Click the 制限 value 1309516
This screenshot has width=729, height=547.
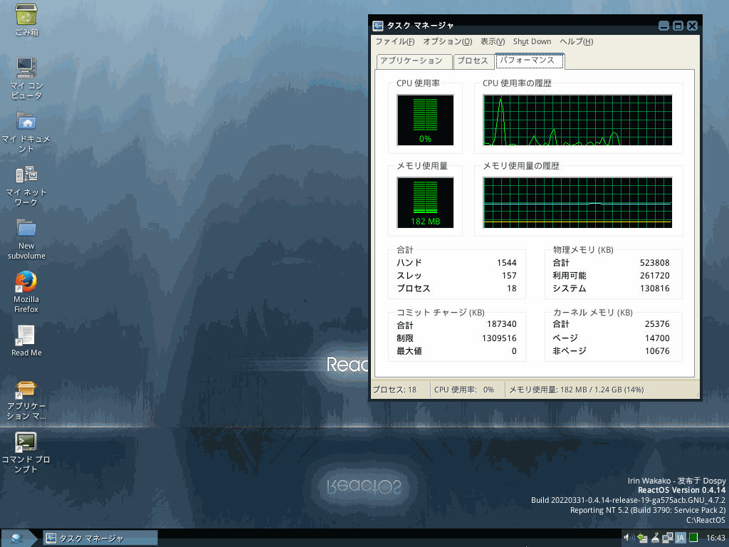click(x=499, y=338)
